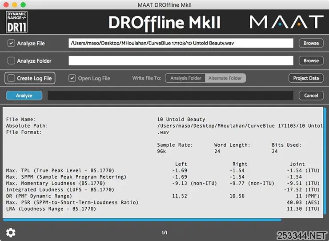Start analysis with the Analyze button
Viewport: 329px width, 241px height.
coord(24,96)
